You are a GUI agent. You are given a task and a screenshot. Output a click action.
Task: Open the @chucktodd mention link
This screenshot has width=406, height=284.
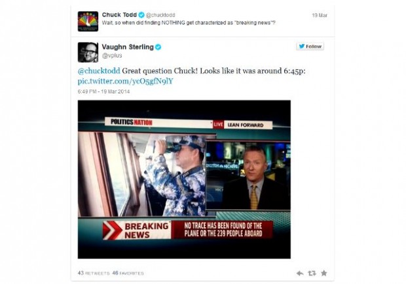tap(99, 71)
